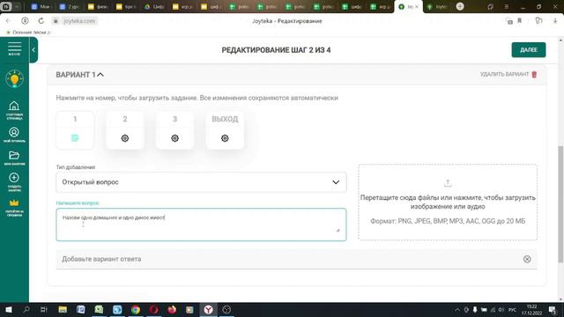Image resolution: width=564 pixels, height=317 pixels.
Task: Click the ДАЛЕЕ button
Action: (529, 50)
